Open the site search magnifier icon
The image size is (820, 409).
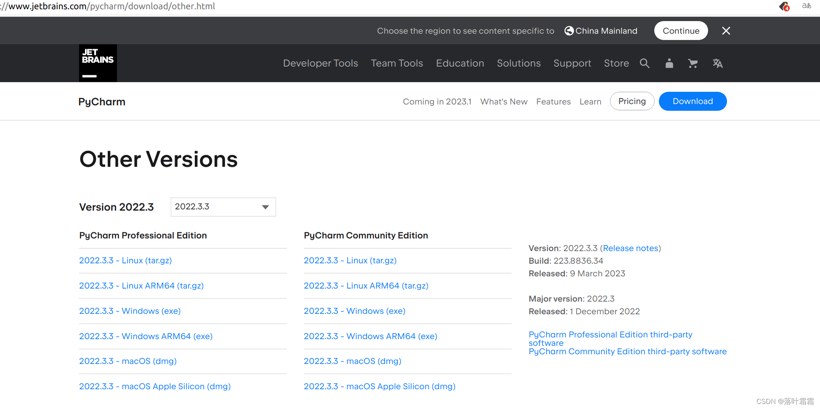[x=645, y=63]
